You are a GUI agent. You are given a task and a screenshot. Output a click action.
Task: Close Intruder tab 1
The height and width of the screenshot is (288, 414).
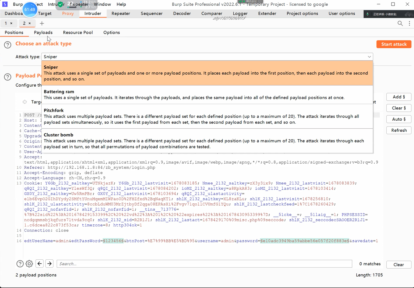pos(11,23)
